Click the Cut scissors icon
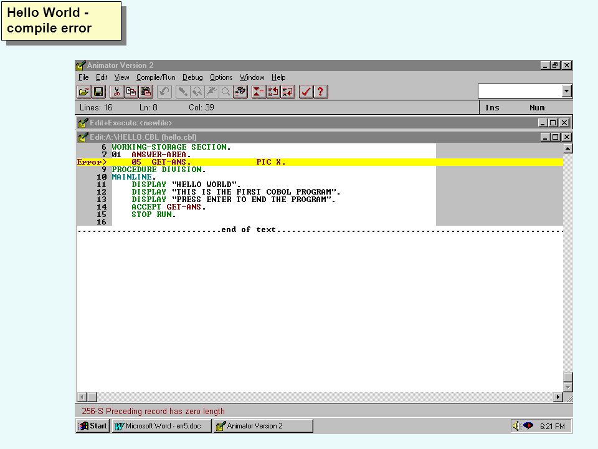Screen dimensions: 598x449 point(116,92)
